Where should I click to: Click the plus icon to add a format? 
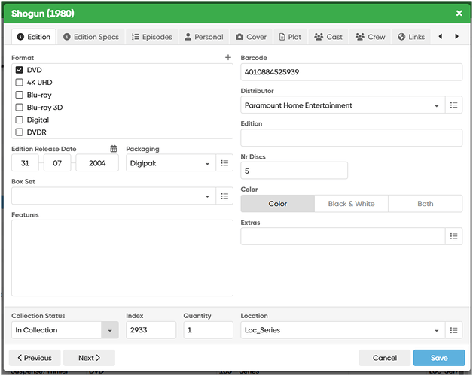pyautogui.click(x=228, y=58)
